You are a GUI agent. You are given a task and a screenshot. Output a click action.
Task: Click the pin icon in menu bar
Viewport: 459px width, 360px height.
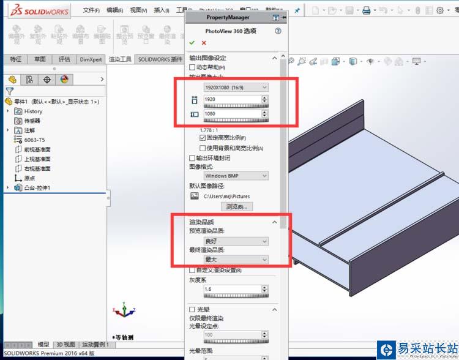pos(297,10)
